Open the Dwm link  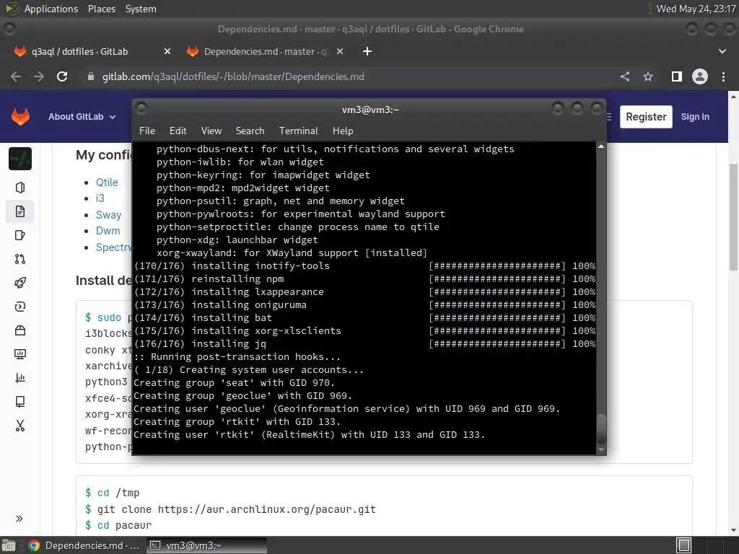point(108,231)
